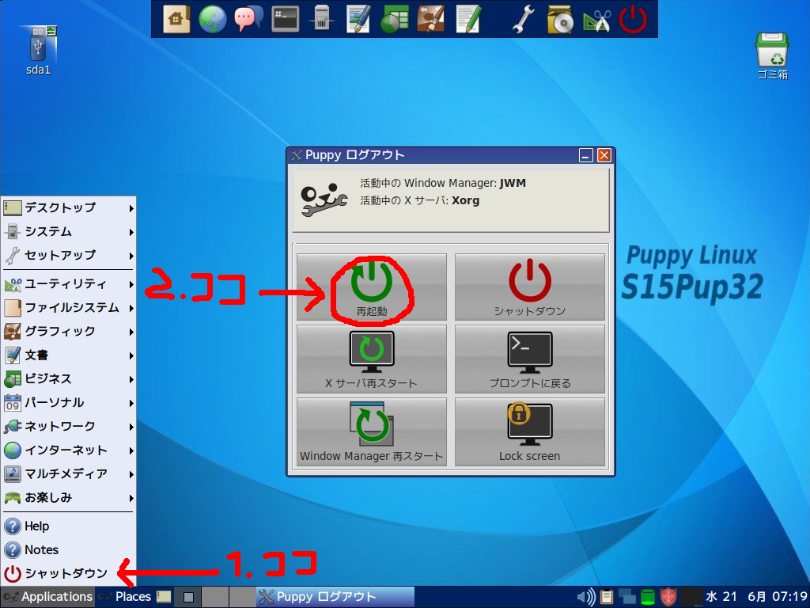
Task: Click the red power icon in top dock
Action: pyautogui.click(x=633, y=19)
